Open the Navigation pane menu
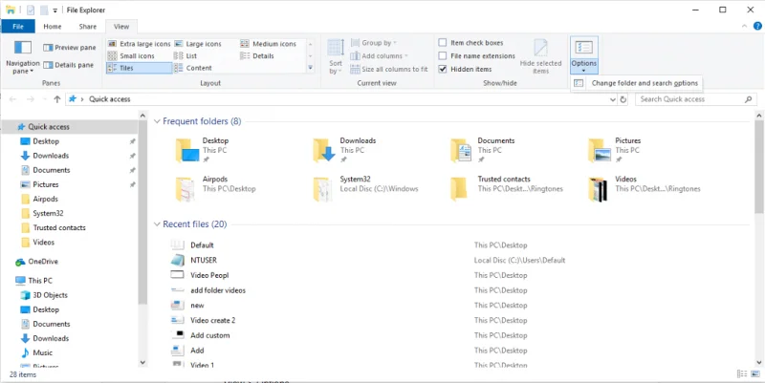The height and width of the screenshot is (383, 765). click(22, 56)
